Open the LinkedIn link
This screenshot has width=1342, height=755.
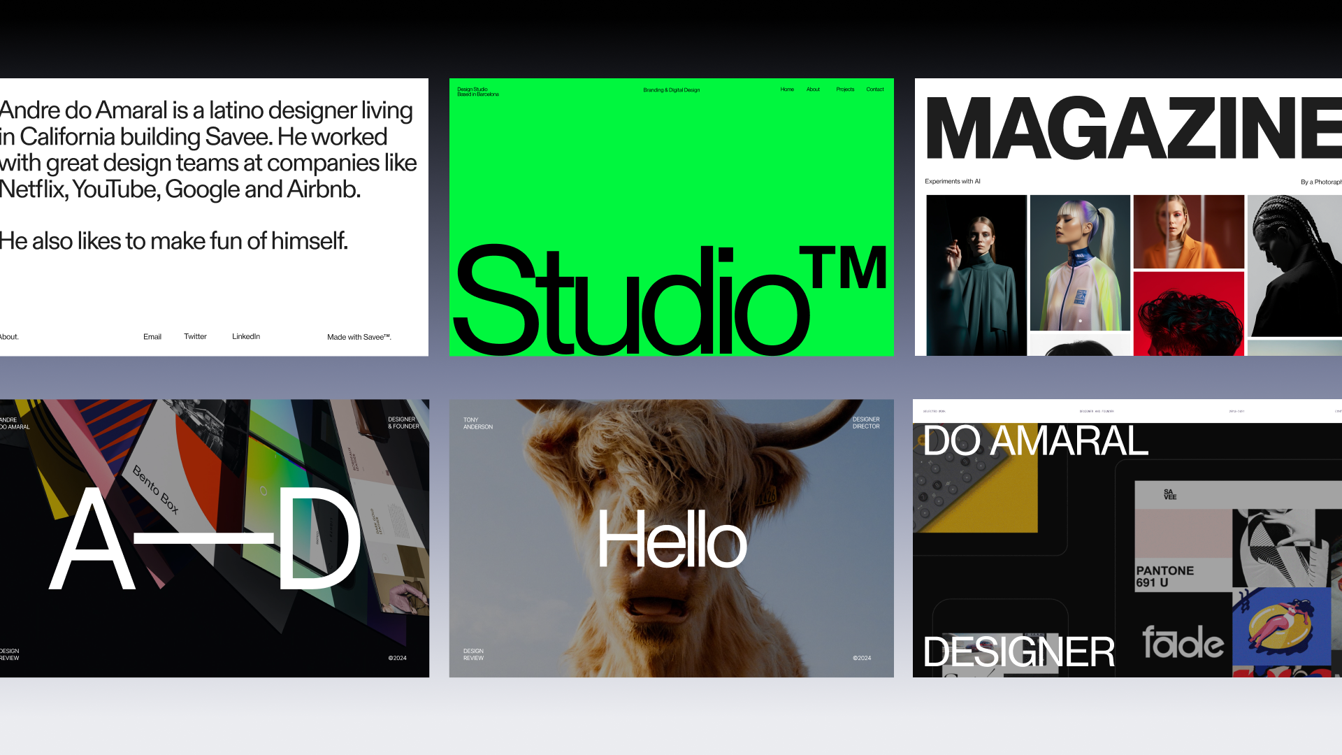point(245,336)
